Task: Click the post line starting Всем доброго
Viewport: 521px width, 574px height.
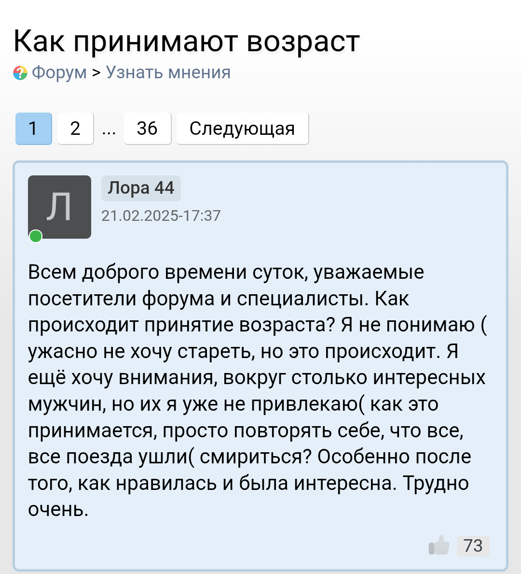Action: [x=226, y=273]
